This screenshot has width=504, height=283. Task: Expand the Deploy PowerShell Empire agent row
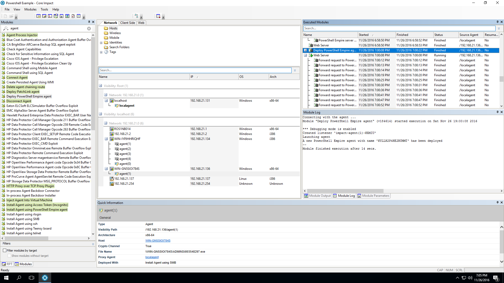pyautogui.click(x=306, y=50)
